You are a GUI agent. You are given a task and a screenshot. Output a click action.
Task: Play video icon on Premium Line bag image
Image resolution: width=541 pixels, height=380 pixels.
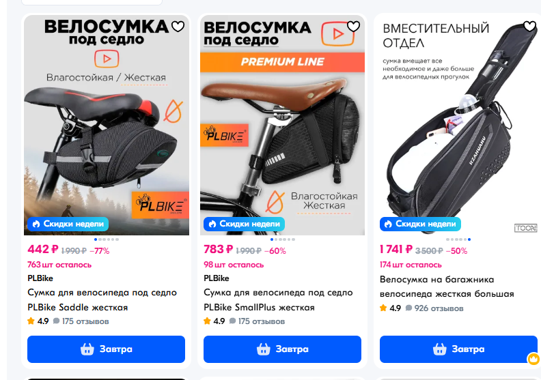click(337, 33)
